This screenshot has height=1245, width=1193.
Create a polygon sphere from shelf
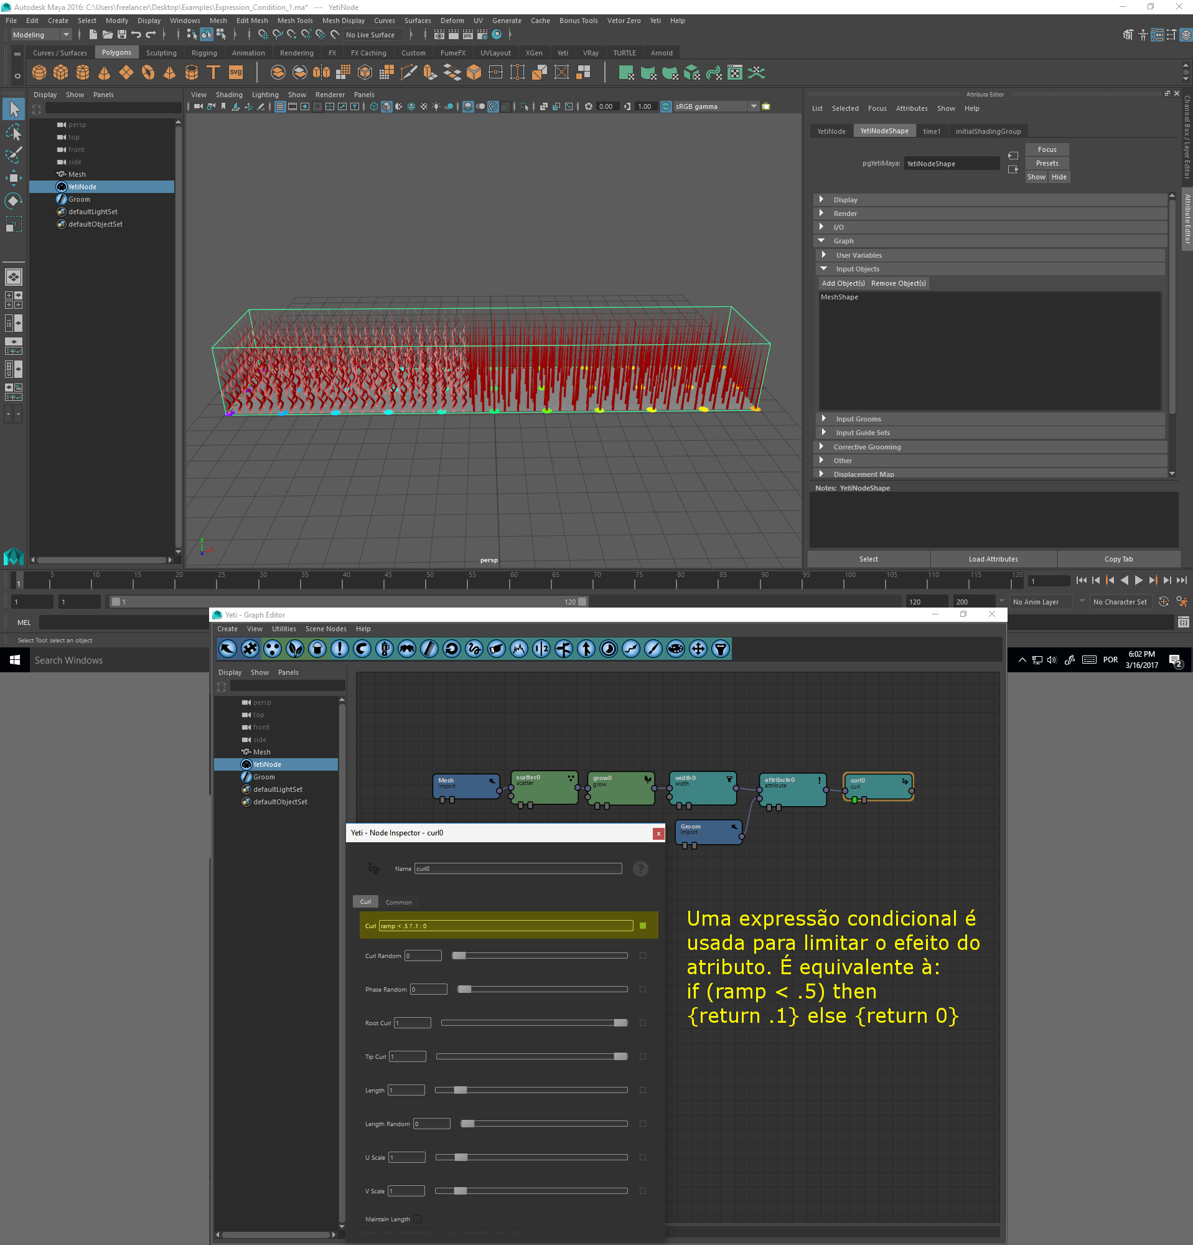tap(39, 73)
